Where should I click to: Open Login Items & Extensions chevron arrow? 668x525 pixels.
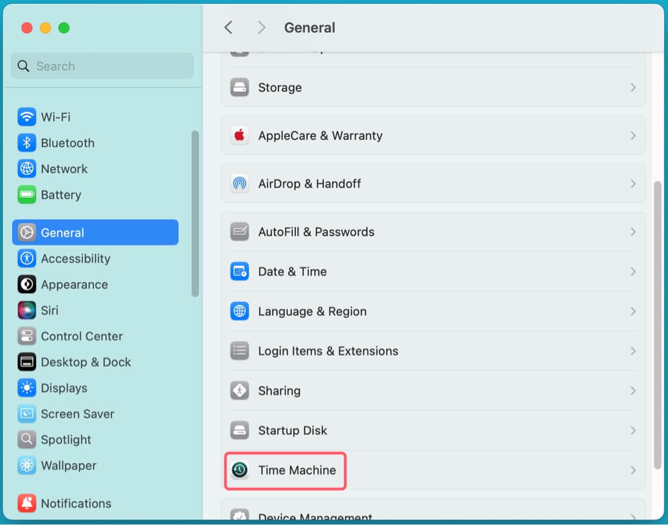coord(633,351)
